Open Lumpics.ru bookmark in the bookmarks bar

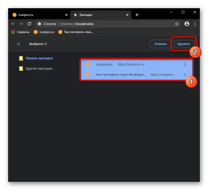click(44, 32)
